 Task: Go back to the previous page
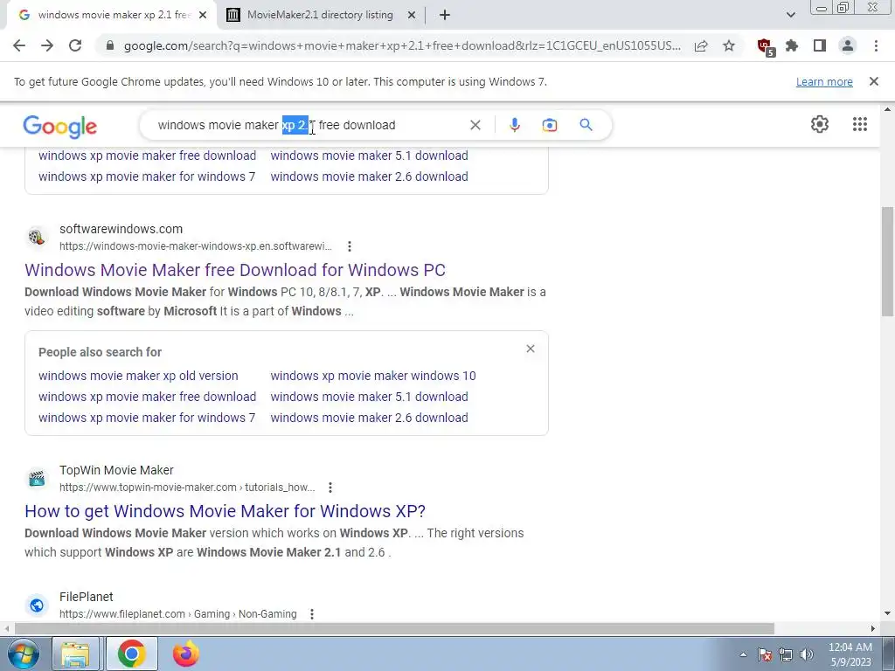[x=19, y=45]
